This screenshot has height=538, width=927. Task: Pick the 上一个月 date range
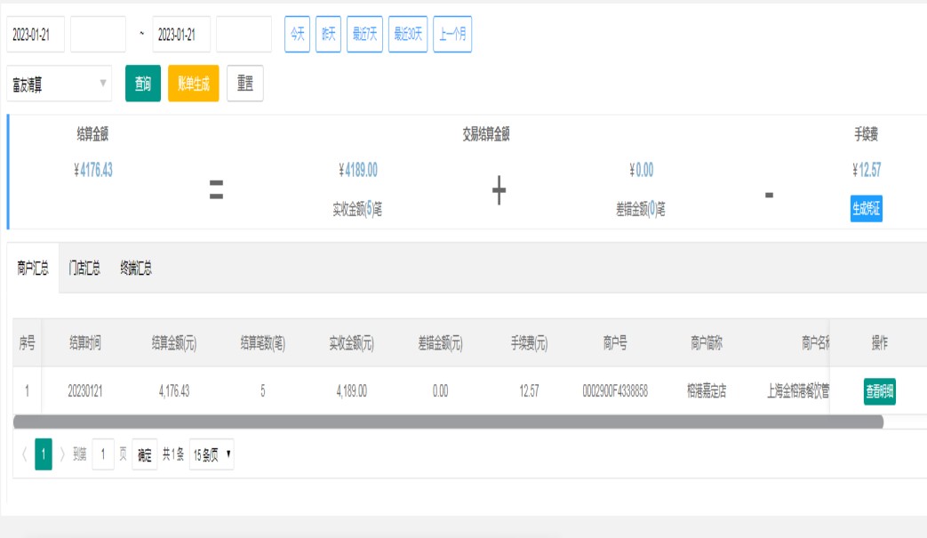click(x=452, y=35)
